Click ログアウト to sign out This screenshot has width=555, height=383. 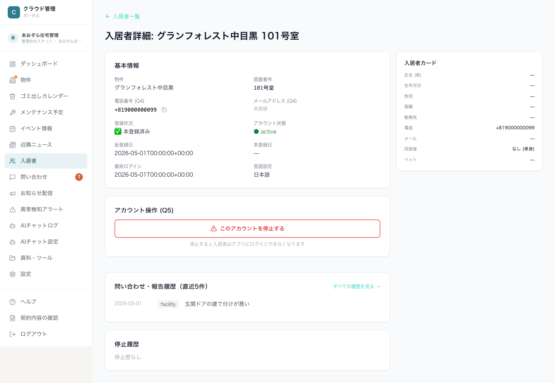tap(46, 334)
